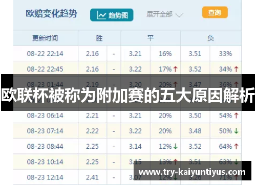This screenshot has height=185, width=256.
Task: Select win odds 2.16 in 08-22 22:45 row
Action: click(x=92, y=69)
